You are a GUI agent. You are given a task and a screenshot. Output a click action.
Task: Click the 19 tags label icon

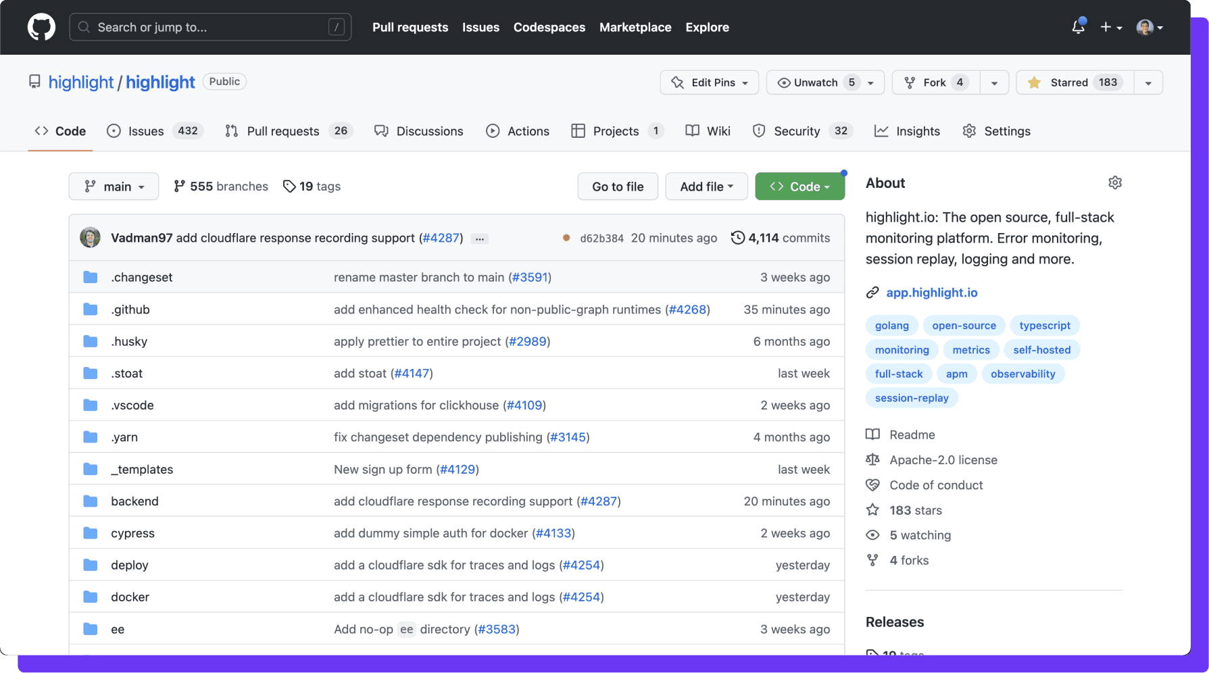click(290, 186)
